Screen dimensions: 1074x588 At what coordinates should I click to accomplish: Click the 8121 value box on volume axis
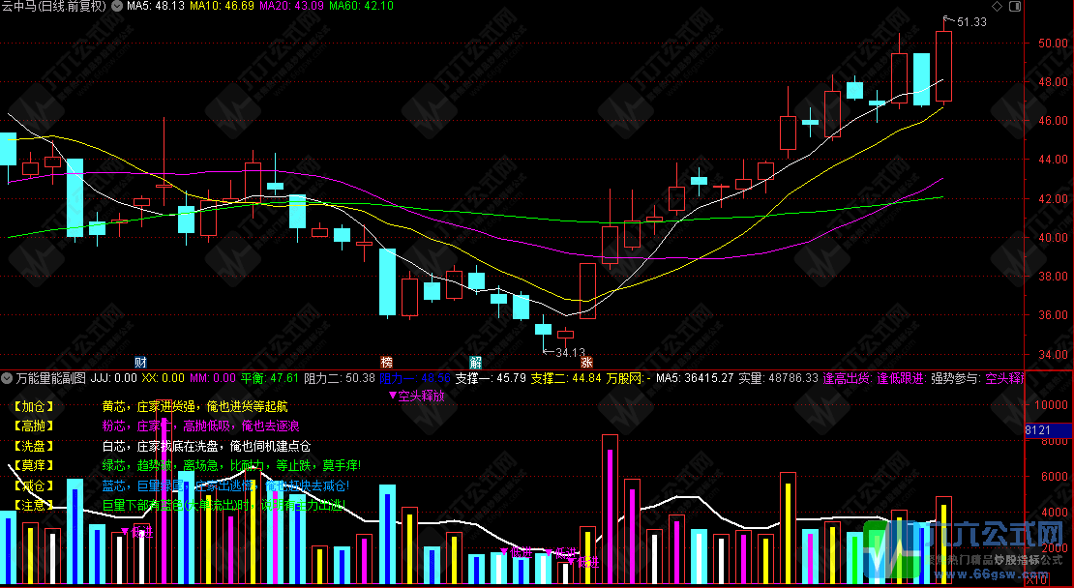pyautogui.click(x=1048, y=429)
